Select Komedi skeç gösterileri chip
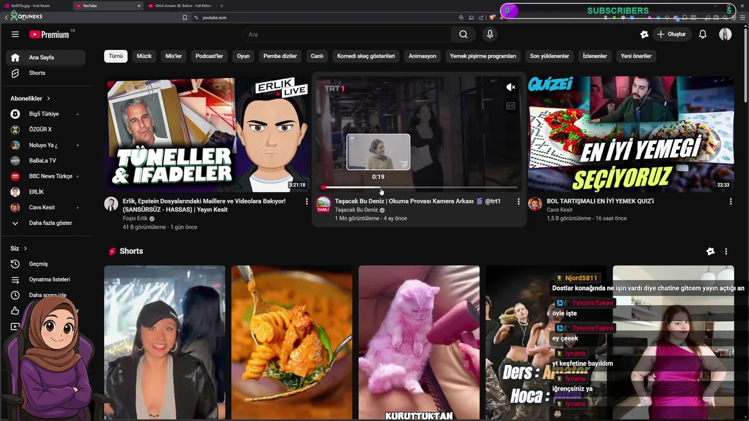This screenshot has width=749, height=421. pos(366,56)
